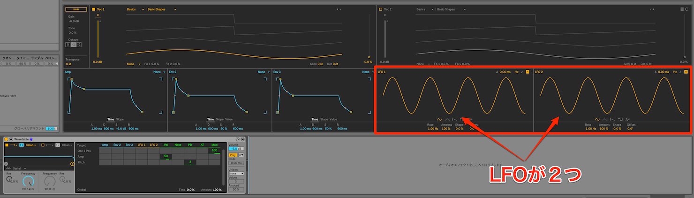Set LFO 2 rate to note sync
Screen dimensions: 694x198
(x=680, y=72)
